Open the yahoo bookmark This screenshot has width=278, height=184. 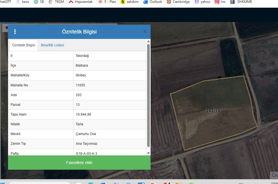(x=202, y=2)
